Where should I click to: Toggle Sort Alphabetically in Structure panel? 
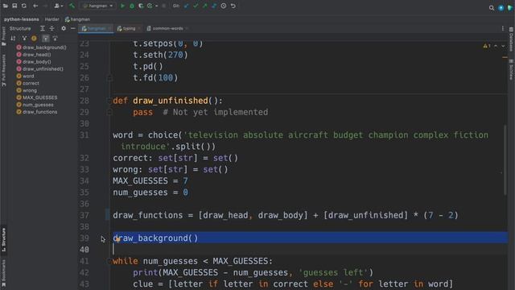tap(13, 39)
